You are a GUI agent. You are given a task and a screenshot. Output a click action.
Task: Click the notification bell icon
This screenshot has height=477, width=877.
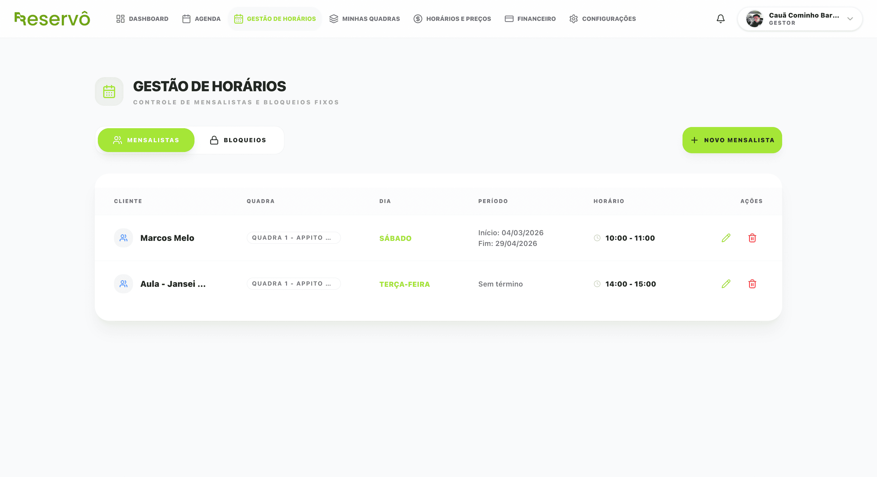(720, 19)
